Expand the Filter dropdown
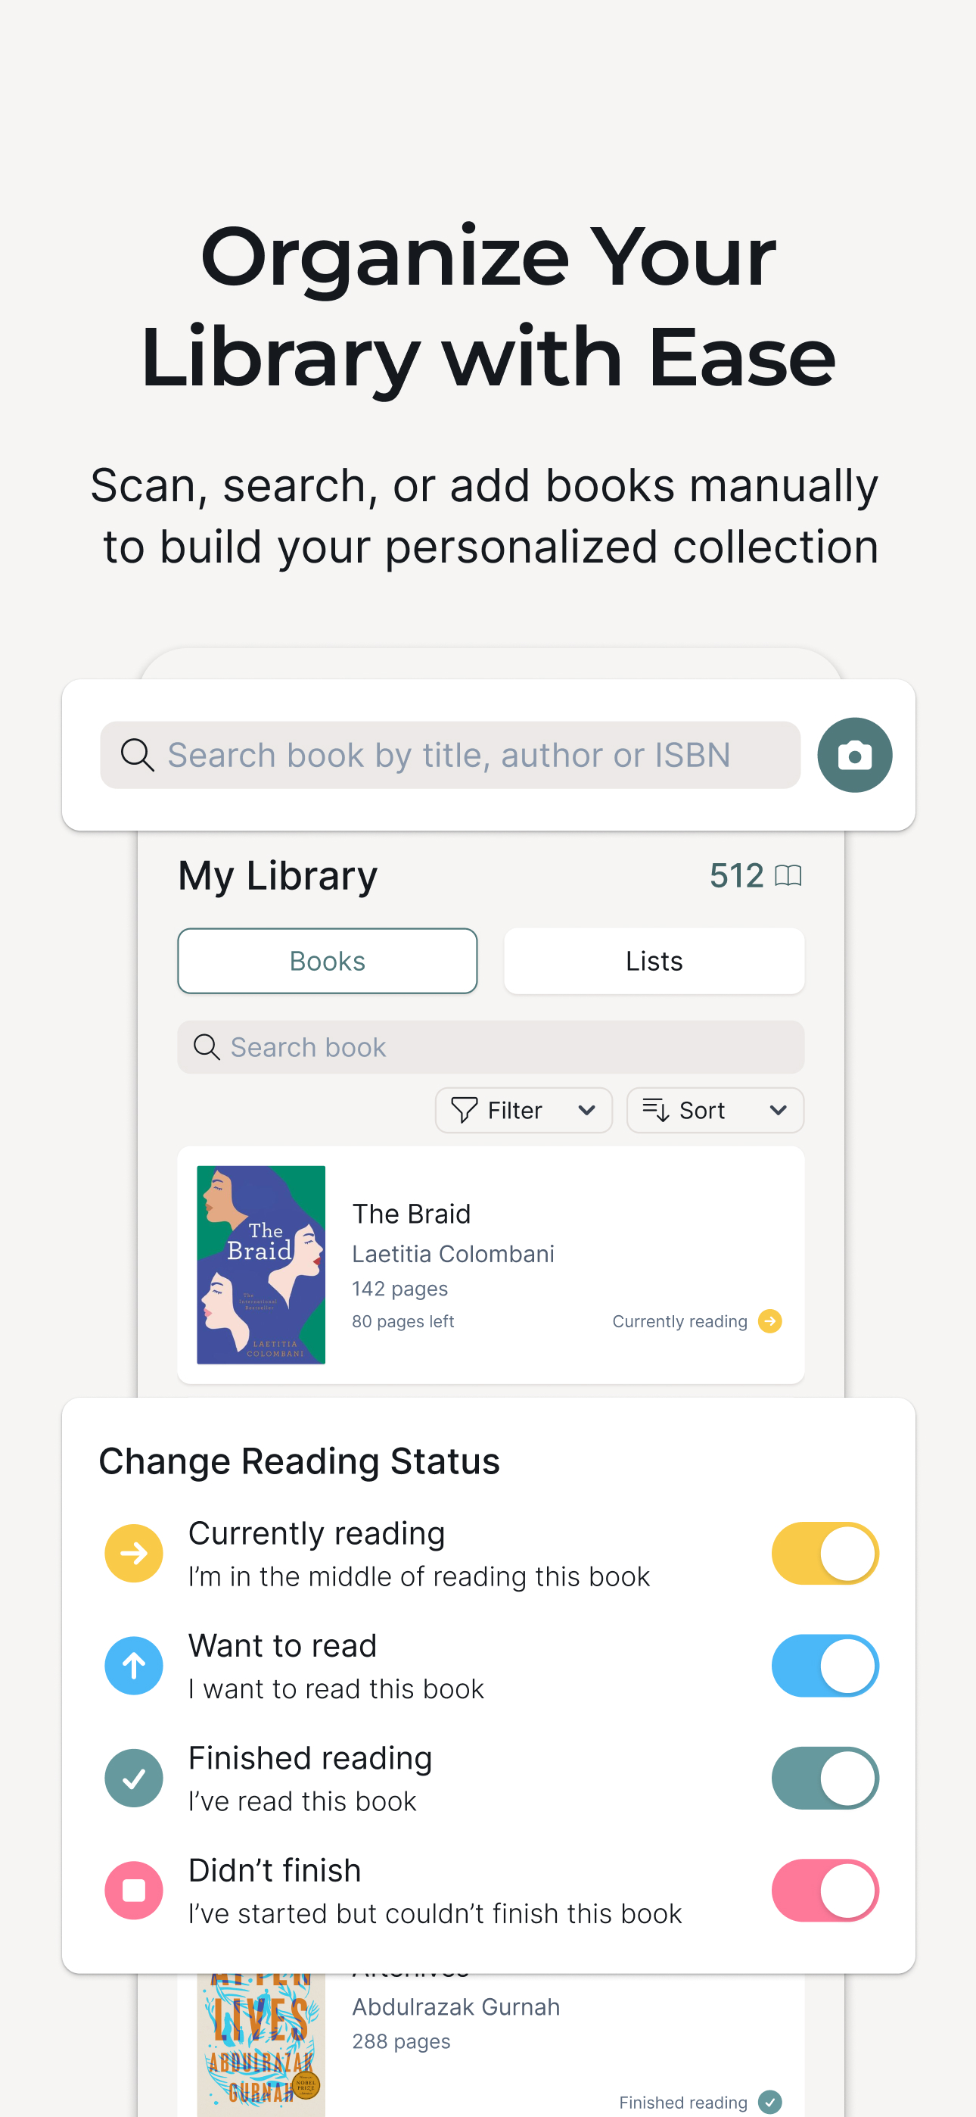 (x=524, y=1110)
